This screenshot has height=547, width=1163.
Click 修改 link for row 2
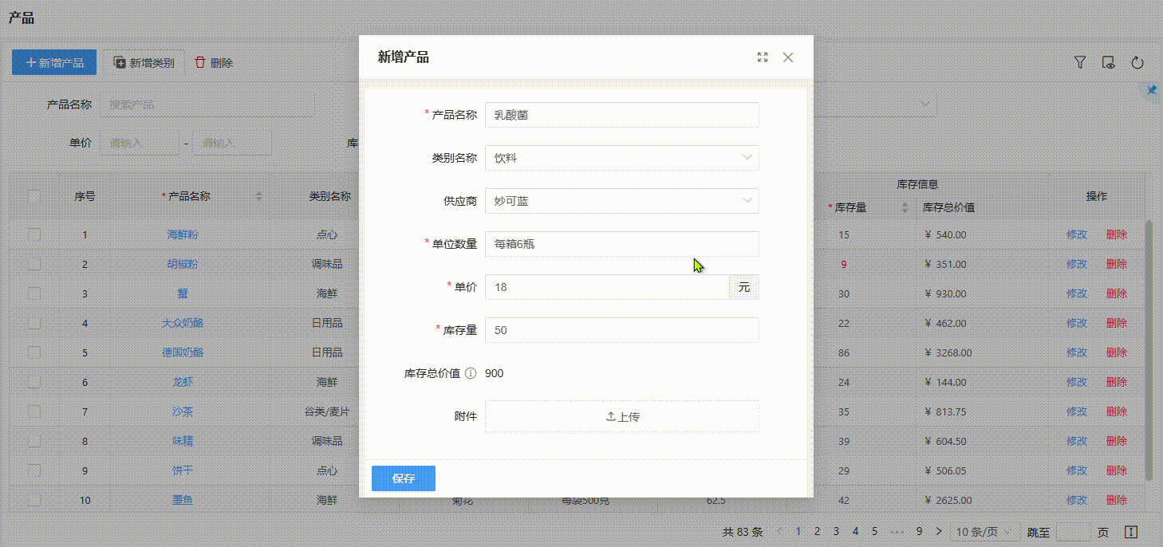click(x=1077, y=264)
